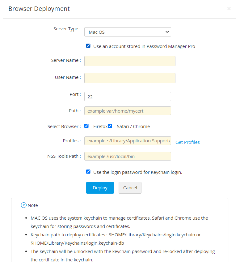Select the Port field showing 22
The height and width of the screenshot is (262, 240).
pos(128,96)
